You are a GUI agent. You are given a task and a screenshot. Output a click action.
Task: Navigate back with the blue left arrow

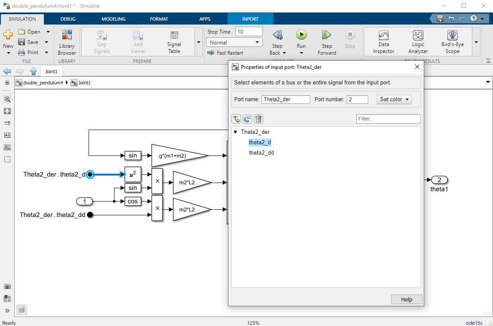click(7, 71)
